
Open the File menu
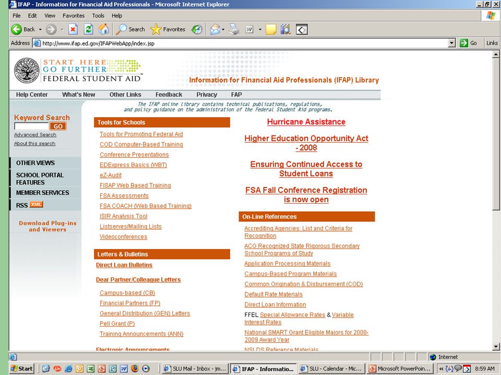click(17, 16)
